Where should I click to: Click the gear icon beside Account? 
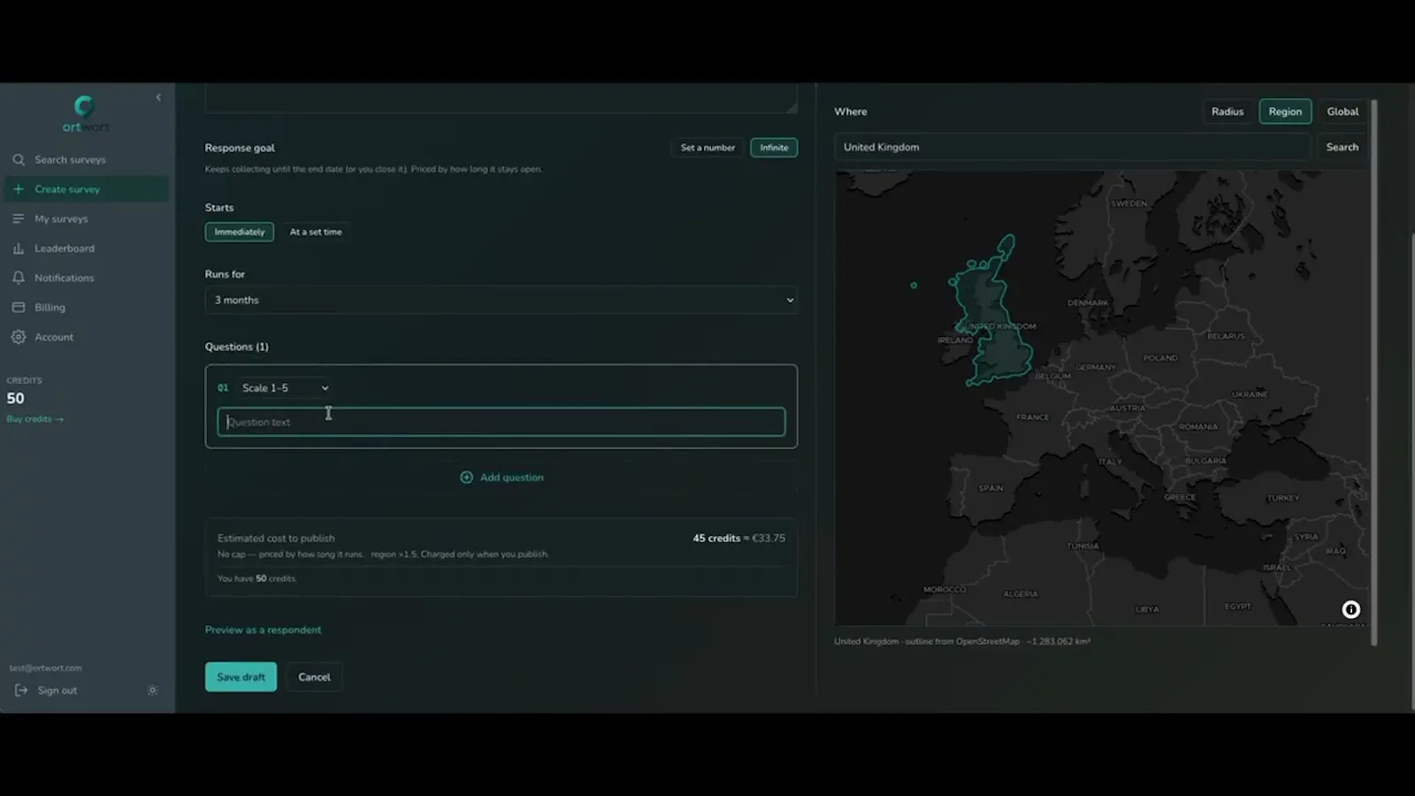(x=19, y=337)
